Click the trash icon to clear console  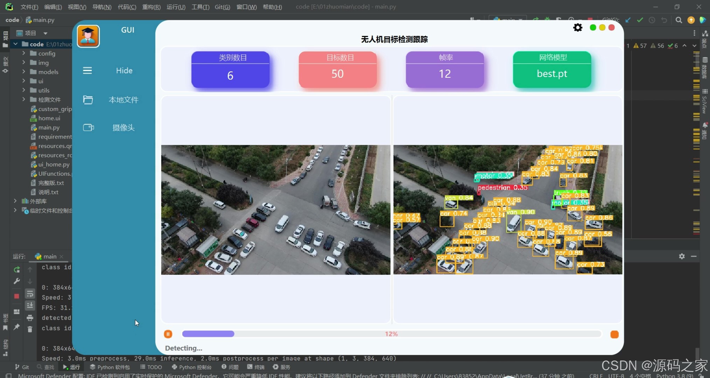(x=30, y=329)
